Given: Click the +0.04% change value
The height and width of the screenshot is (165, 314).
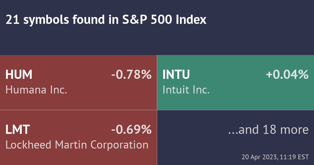Looking at the screenshot, I should point(287,75).
